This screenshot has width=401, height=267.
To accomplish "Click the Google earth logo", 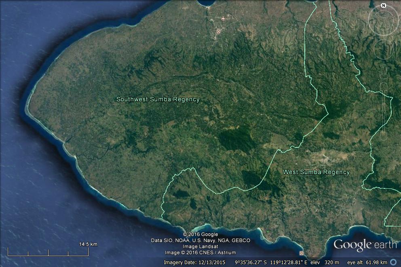I will pos(365,245).
